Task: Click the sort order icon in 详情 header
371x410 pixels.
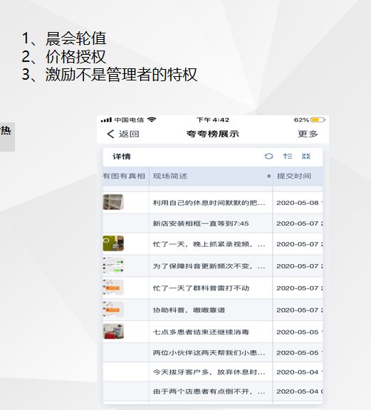Action: coord(287,156)
